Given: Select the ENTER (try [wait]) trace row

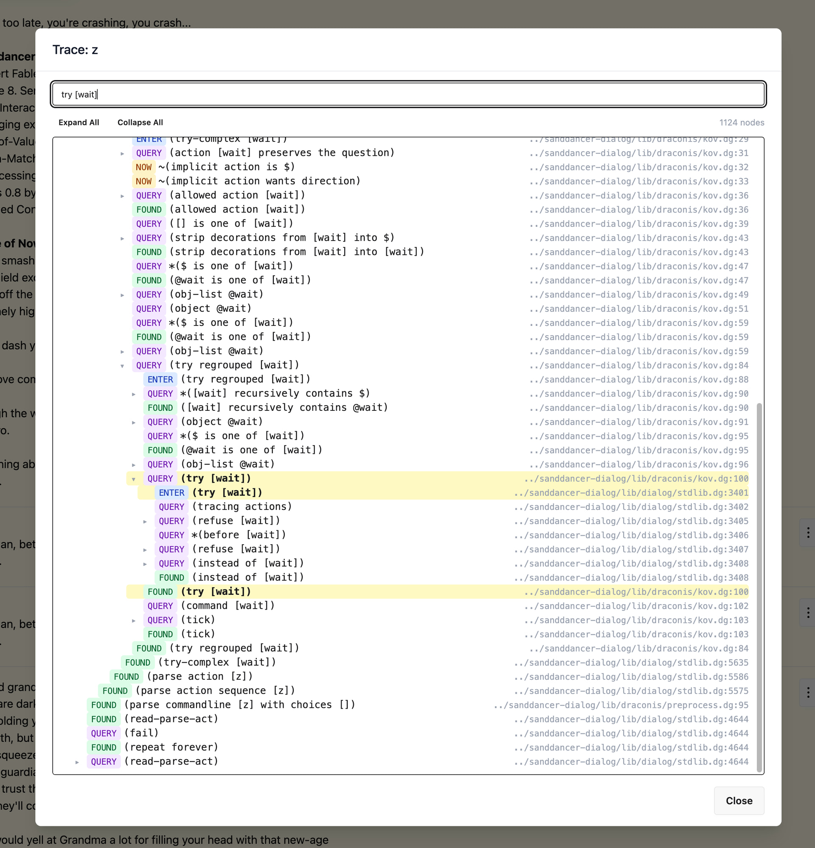Looking at the screenshot, I should [227, 492].
